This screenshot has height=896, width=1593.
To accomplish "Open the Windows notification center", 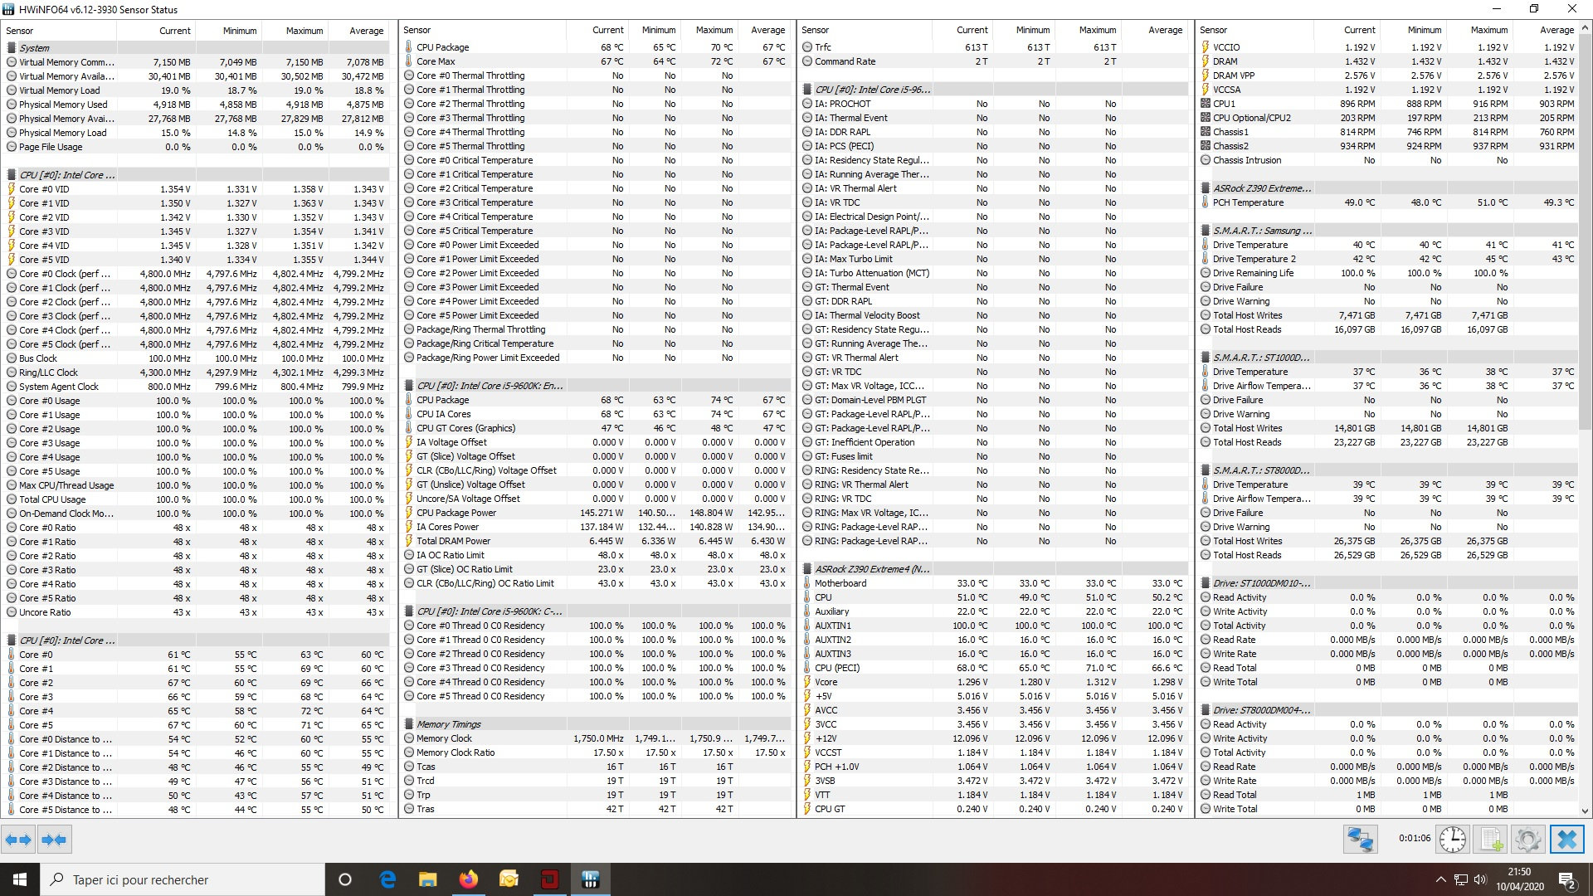I will (1566, 879).
